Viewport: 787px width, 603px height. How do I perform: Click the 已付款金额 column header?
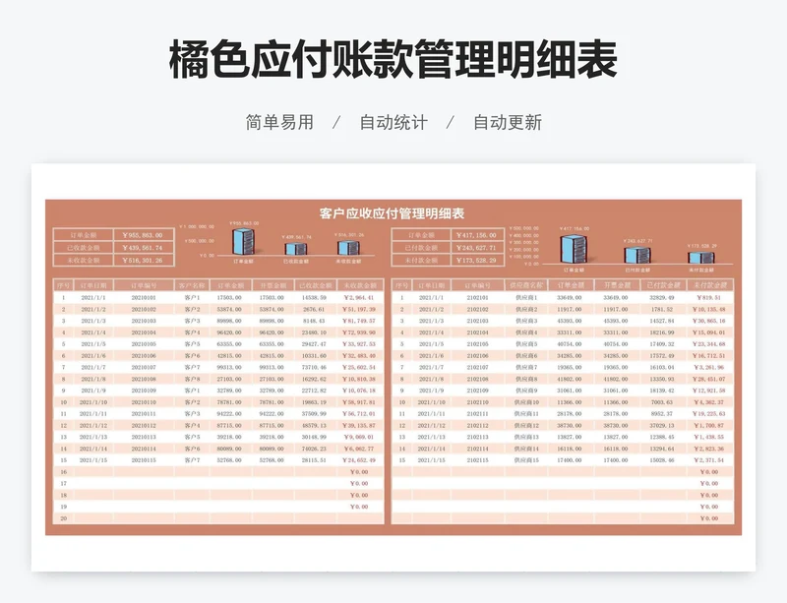tap(663, 285)
